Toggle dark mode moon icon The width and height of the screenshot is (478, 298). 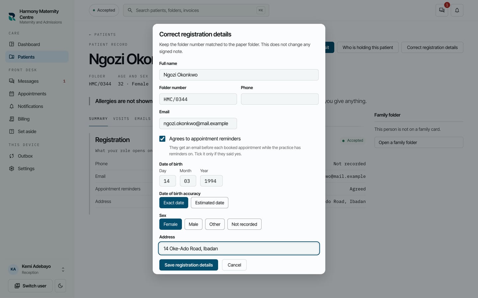[x=60, y=286]
